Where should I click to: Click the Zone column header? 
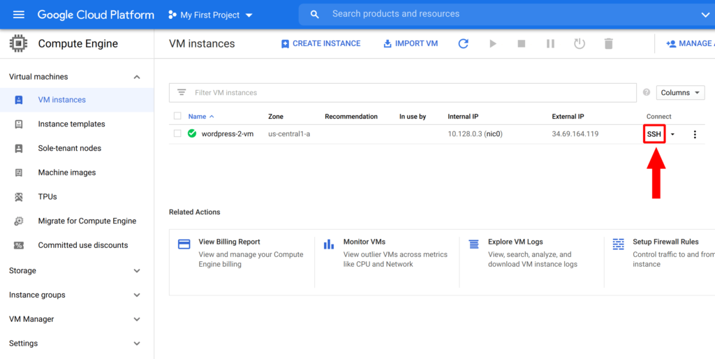(x=275, y=117)
